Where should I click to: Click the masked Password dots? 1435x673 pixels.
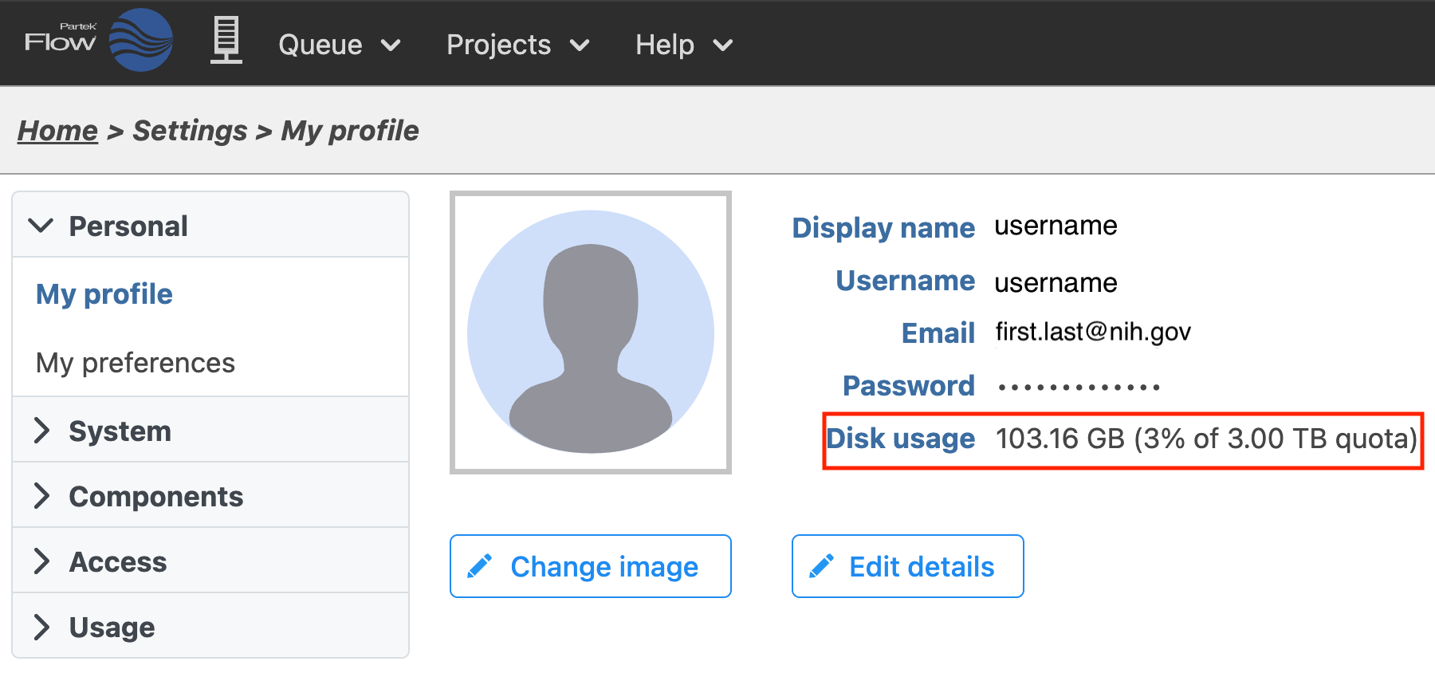[x=1078, y=388]
